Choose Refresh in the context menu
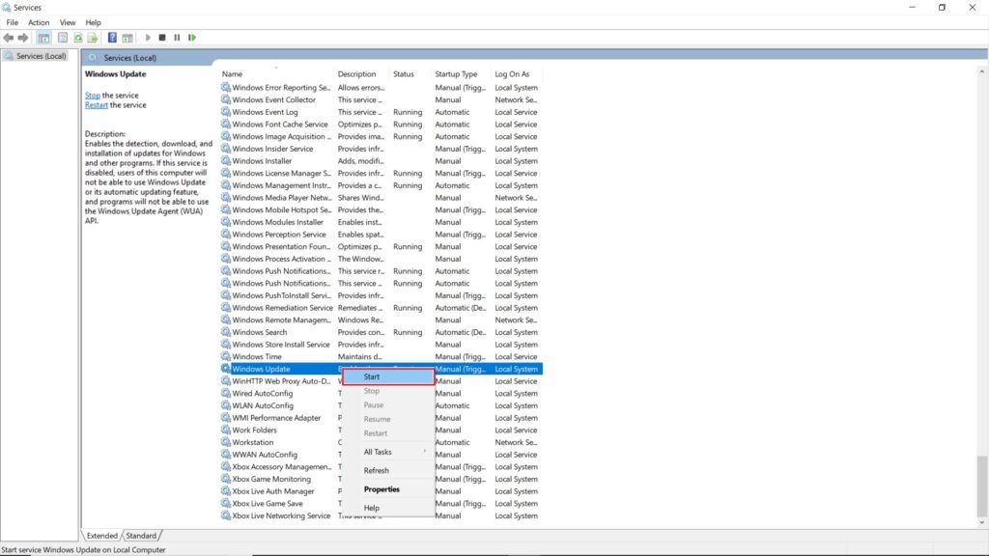The height and width of the screenshot is (556, 989). 388,470
